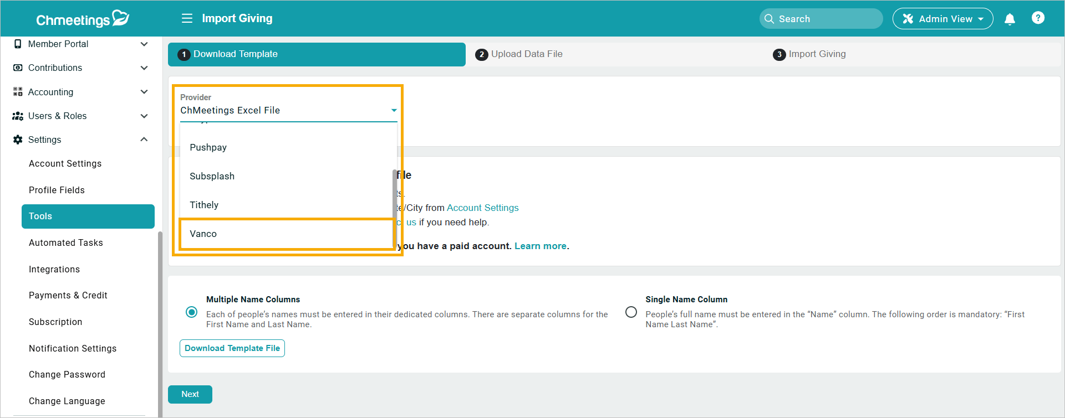Click the search magnifier icon
1065x418 pixels.
click(x=769, y=19)
